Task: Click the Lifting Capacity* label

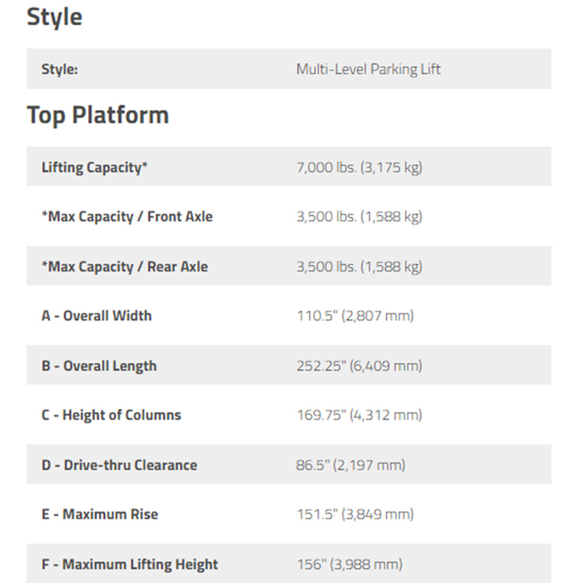Action: pos(95,168)
